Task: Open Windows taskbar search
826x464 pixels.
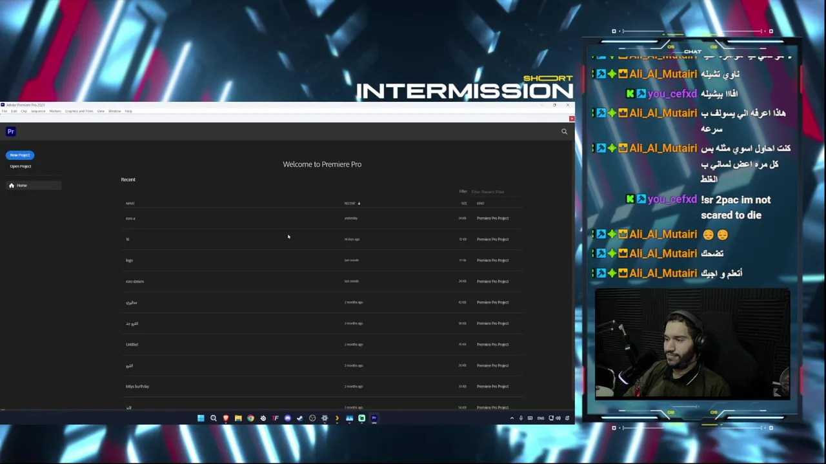Action: [213, 418]
